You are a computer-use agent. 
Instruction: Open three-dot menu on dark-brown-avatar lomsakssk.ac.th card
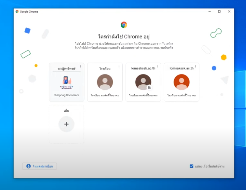[x=157, y=67]
